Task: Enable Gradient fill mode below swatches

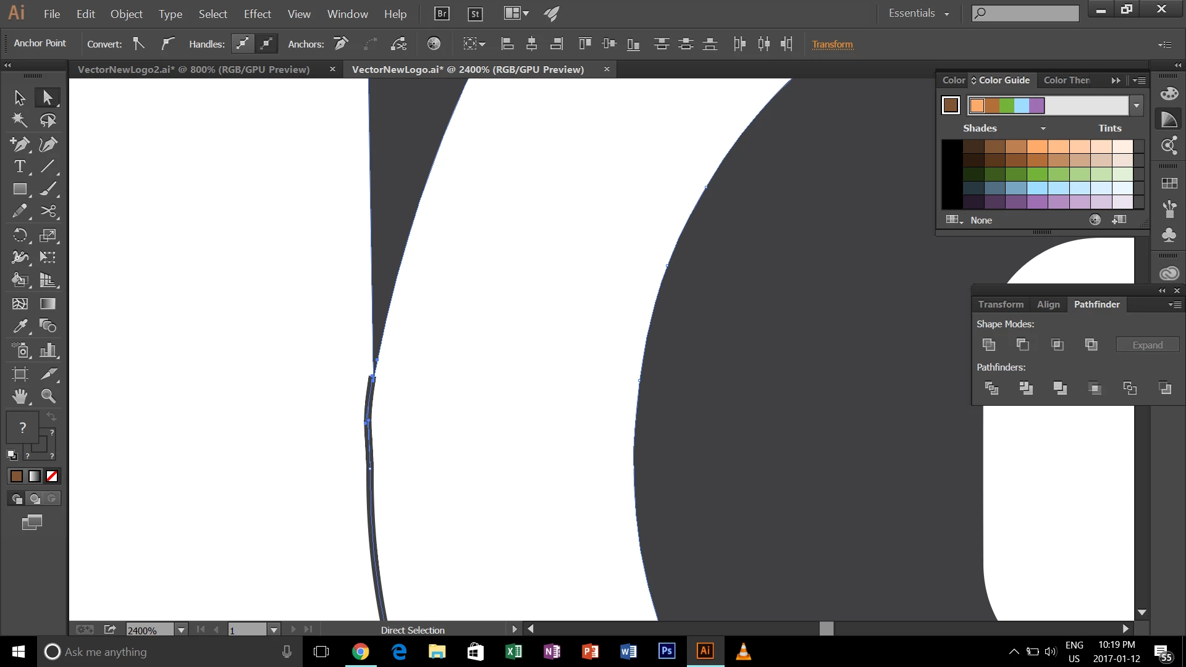Action: 35,476
